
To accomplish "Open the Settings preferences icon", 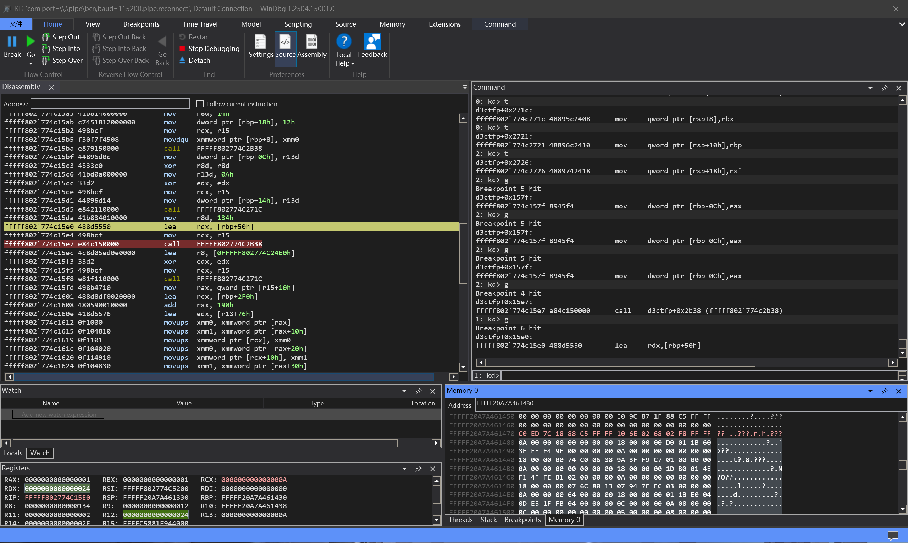I will coord(261,41).
